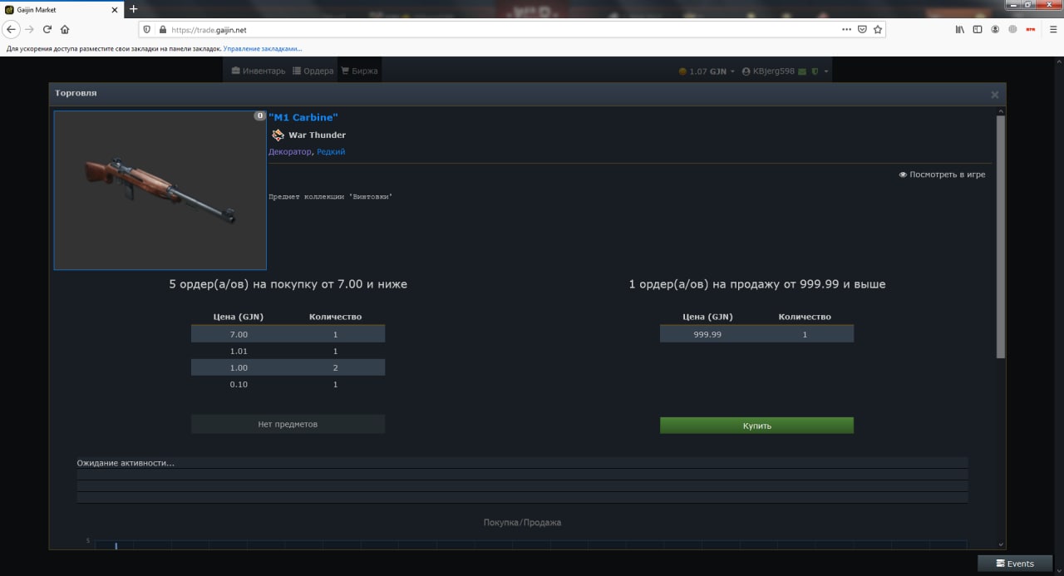Open Firefox account icon
Viewport: 1064px width, 576px height.
point(995,29)
